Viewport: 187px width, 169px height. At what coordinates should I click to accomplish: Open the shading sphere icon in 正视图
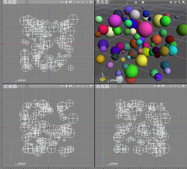point(91,86)
